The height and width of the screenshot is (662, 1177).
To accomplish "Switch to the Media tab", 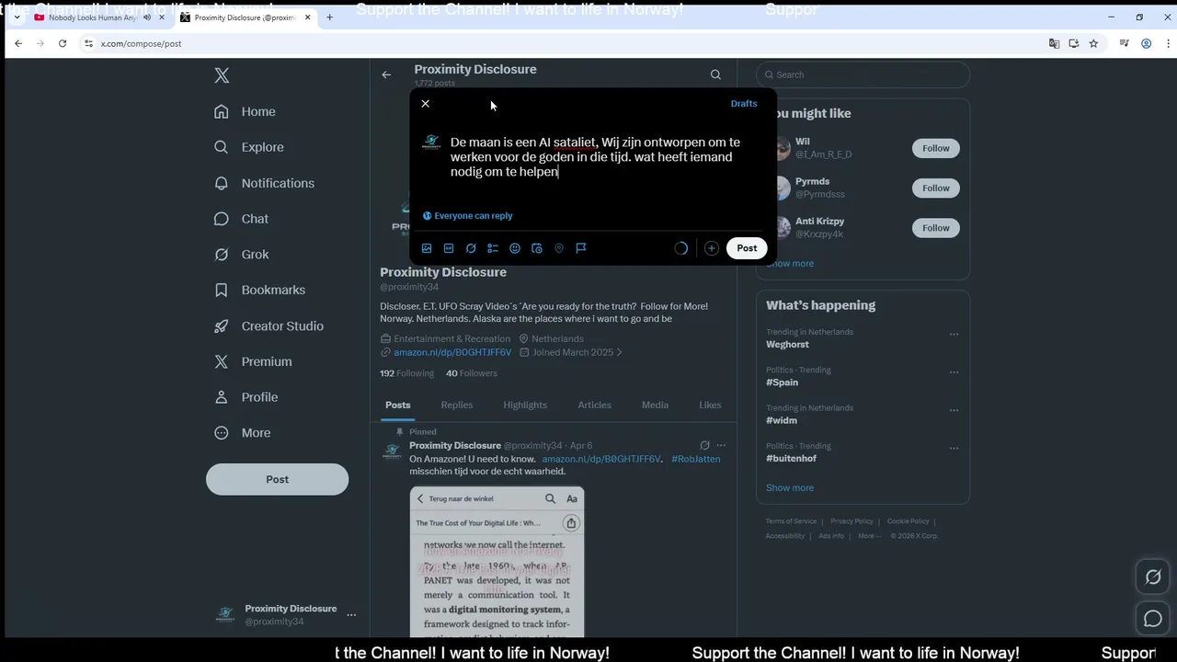I will click(x=655, y=405).
